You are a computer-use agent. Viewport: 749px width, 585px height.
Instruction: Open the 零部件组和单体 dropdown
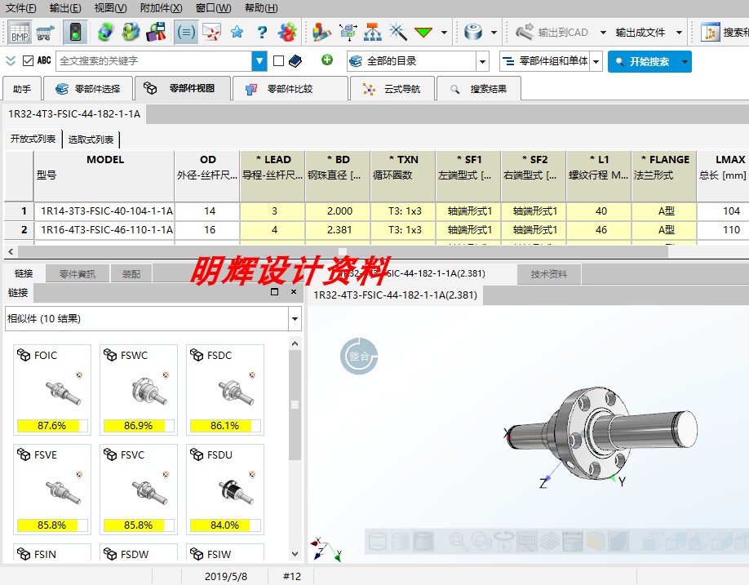click(596, 62)
